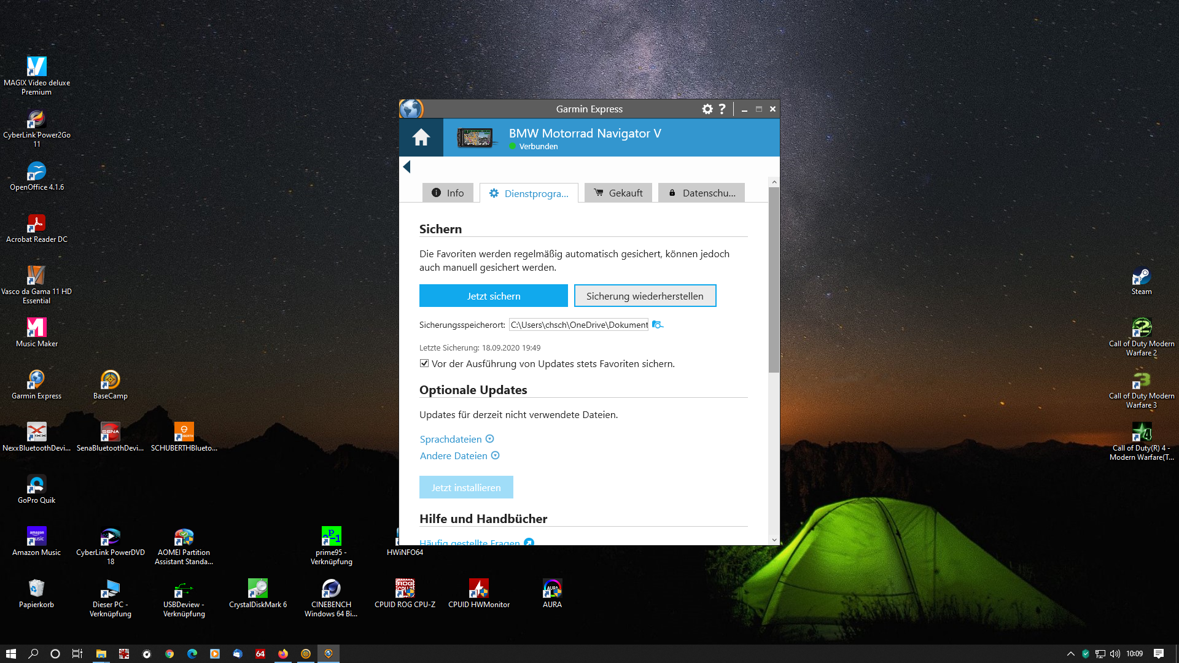This screenshot has width=1179, height=663.
Task: Show hidden system tray icons
Action: (x=1070, y=654)
